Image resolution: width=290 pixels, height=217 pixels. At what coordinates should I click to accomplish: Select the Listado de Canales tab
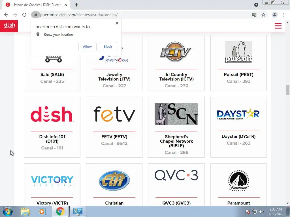point(36,5)
